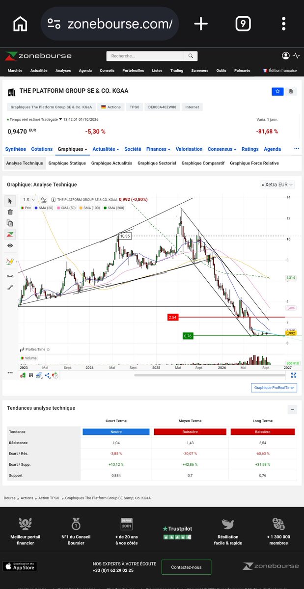Open the Screeners menu
This screenshot has width=304, height=589.
pos(200,71)
